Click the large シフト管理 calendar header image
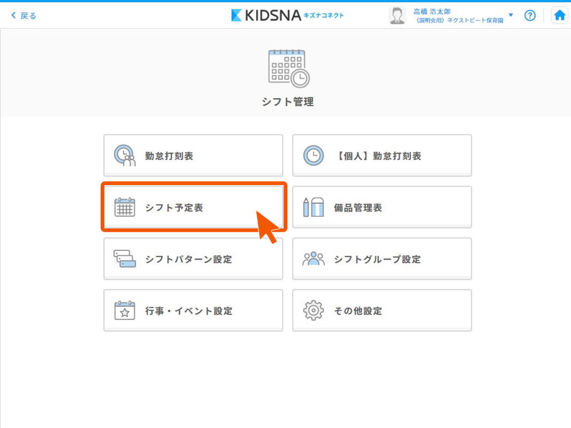 288,68
